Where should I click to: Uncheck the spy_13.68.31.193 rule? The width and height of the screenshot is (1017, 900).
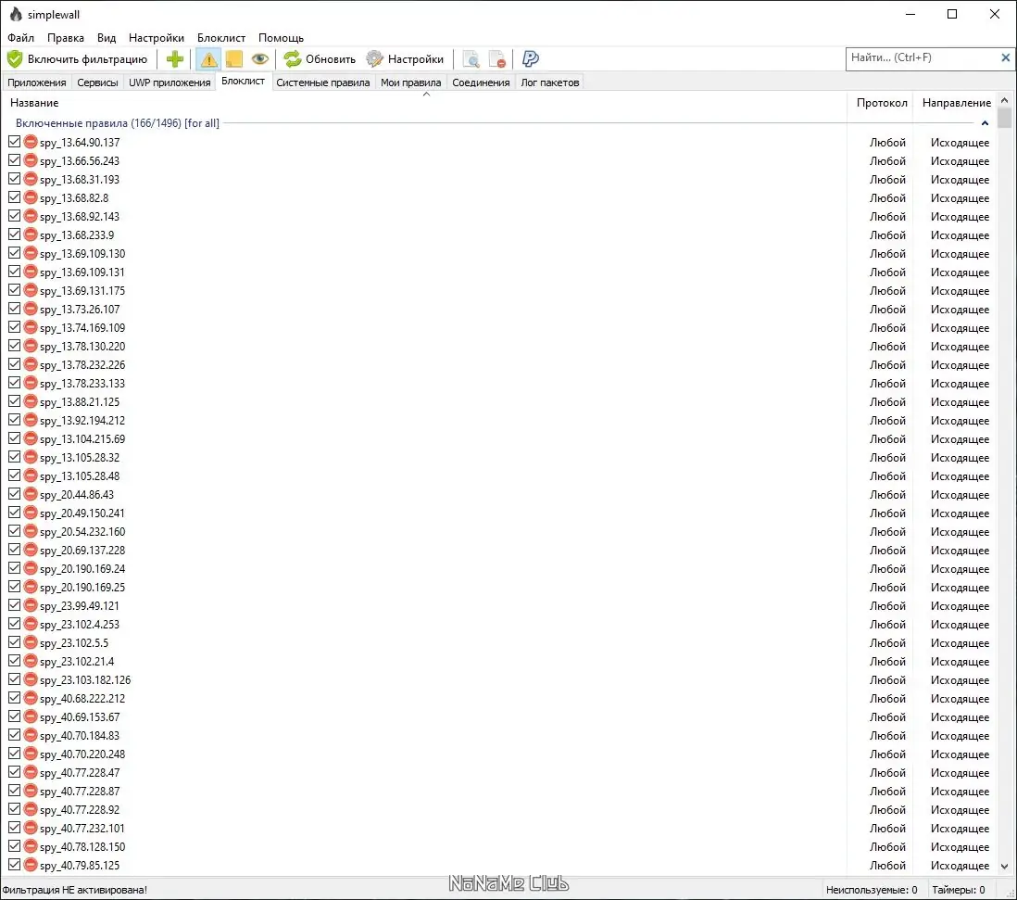pyautogui.click(x=14, y=179)
